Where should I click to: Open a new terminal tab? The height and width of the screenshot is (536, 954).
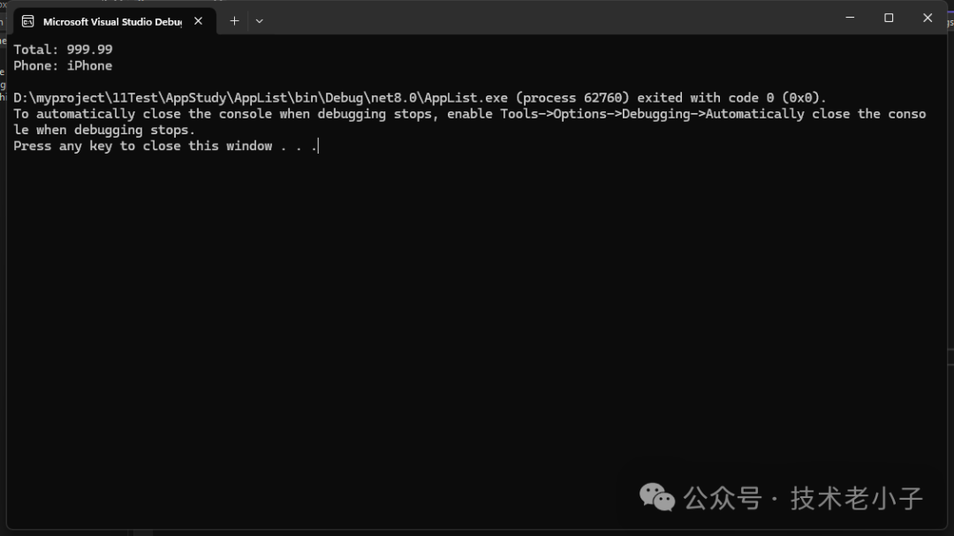(x=234, y=21)
